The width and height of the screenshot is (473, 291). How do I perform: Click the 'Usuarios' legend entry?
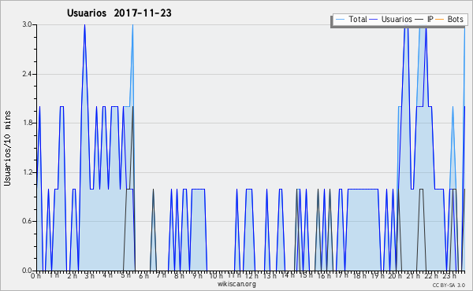click(x=397, y=19)
